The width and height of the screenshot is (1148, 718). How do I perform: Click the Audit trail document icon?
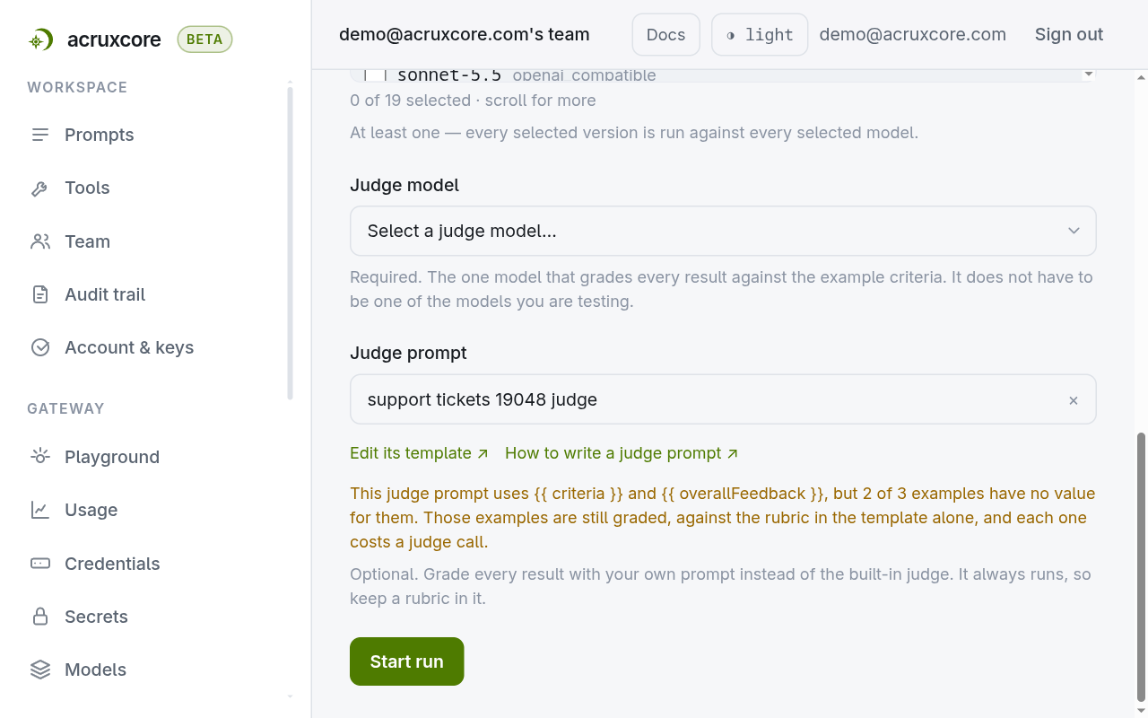point(40,294)
